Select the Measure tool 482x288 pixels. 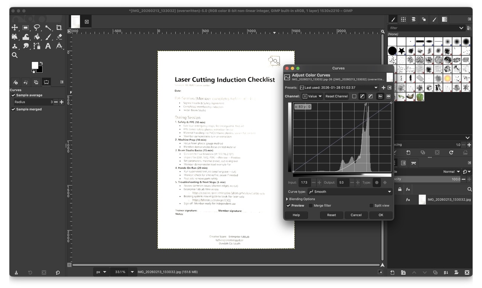(x=59, y=46)
